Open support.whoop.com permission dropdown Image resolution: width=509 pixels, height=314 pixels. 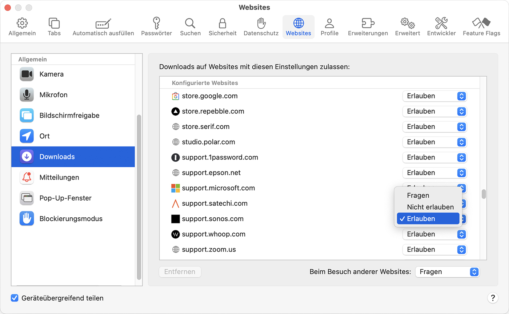[x=434, y=234]
